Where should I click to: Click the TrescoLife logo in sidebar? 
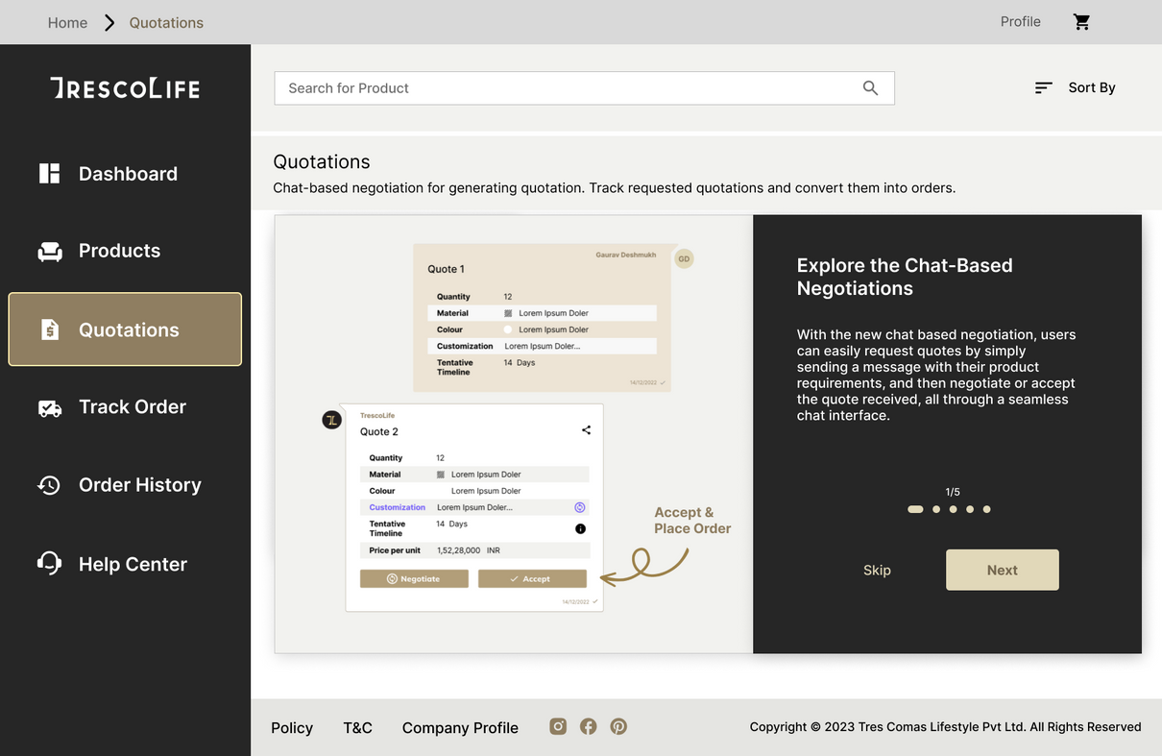[125, 88]
